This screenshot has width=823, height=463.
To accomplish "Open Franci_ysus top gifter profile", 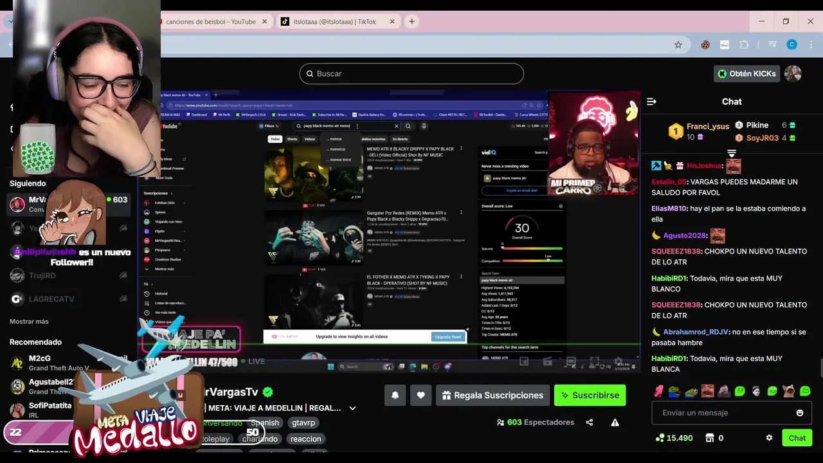I will [707, 127].
